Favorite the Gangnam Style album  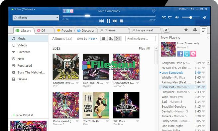pyautogui.click(x=77, y=83)
